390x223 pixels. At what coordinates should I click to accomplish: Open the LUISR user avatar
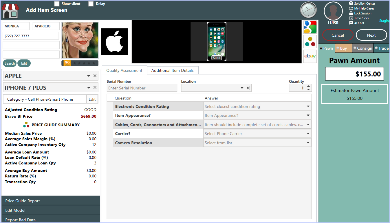[333, 11]
